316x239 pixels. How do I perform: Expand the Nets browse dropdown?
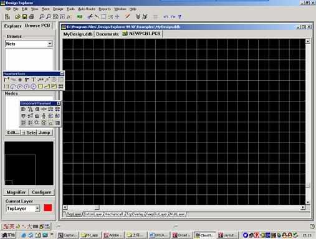click(50, 44)
